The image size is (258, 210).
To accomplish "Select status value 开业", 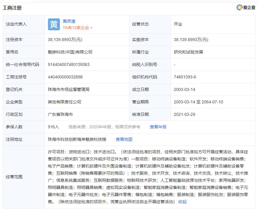I will [x=178, y=24].
